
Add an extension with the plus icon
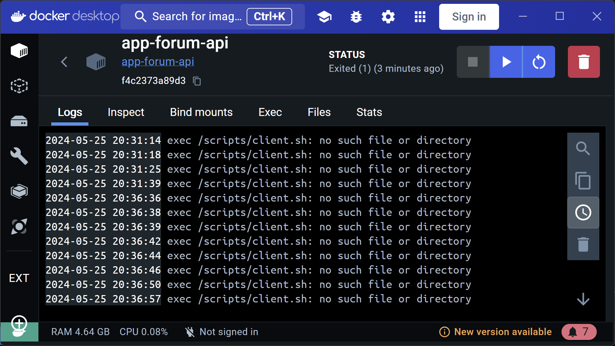tap(19, 323)
